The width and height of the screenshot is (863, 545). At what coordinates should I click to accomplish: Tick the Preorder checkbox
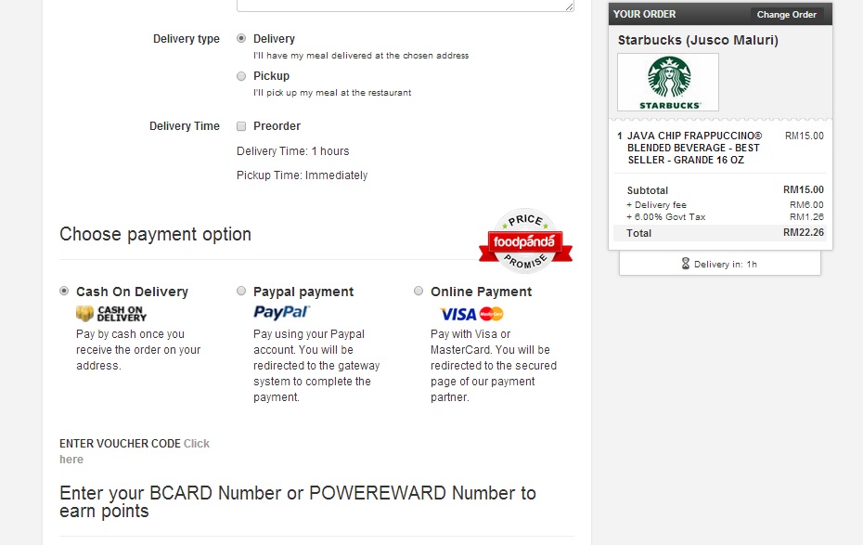click(x=241, y=126)
